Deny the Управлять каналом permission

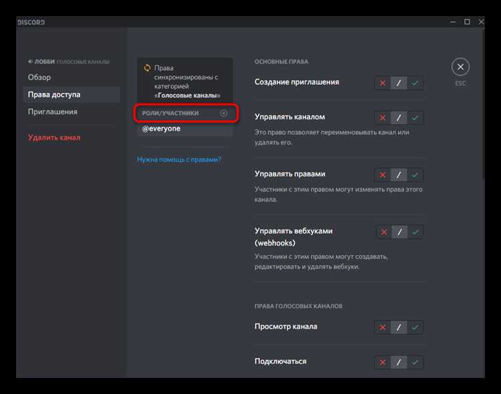click(383, 118)
